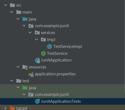Click the blue java sources root icon

click(x=25, y=19)
